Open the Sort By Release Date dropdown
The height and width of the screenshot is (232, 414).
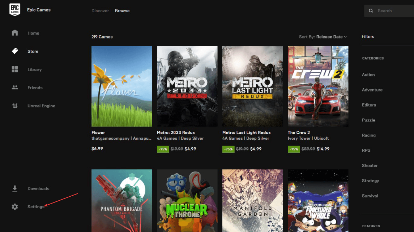pyautogui.click(x=331, y=36)
